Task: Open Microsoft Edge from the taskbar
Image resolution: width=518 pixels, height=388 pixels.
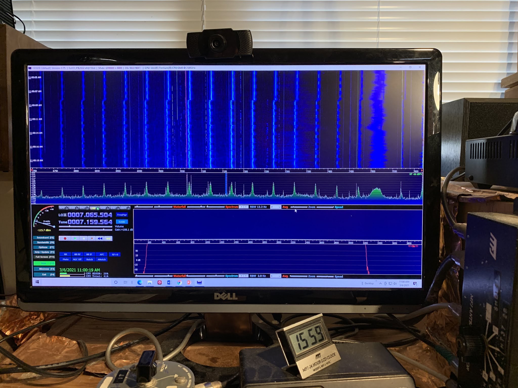Action: (x=140, y=282)
